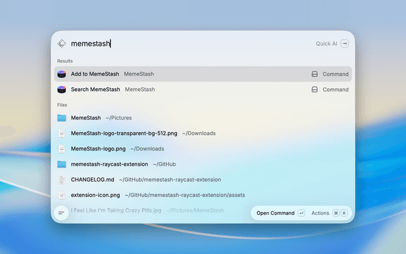Viewport: 406px width, 254px height.
Task: Open the Actions menu
Action: tap(320, 213)
